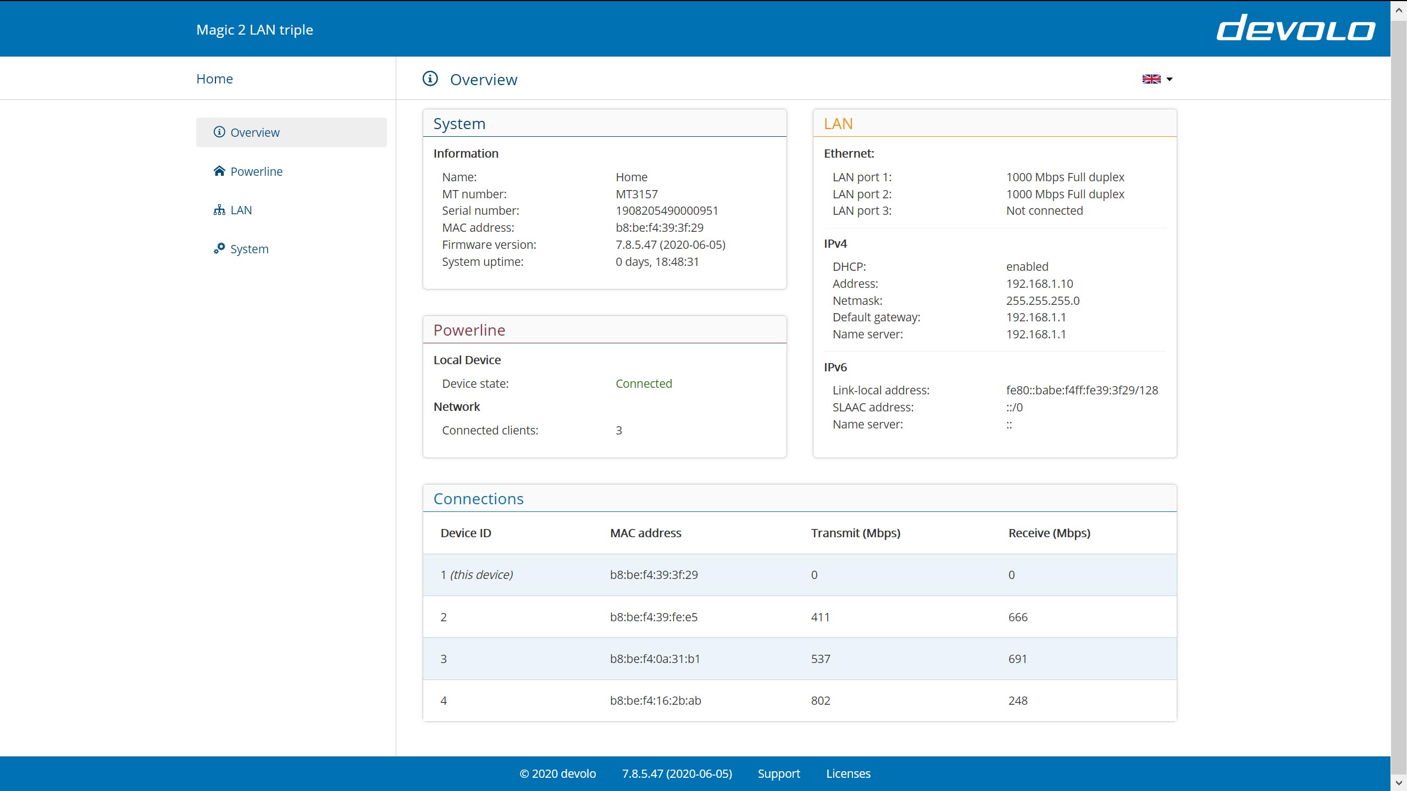Select serial number 1908205490000951
Screen dimensions: 1407x791
coord(667,210)
